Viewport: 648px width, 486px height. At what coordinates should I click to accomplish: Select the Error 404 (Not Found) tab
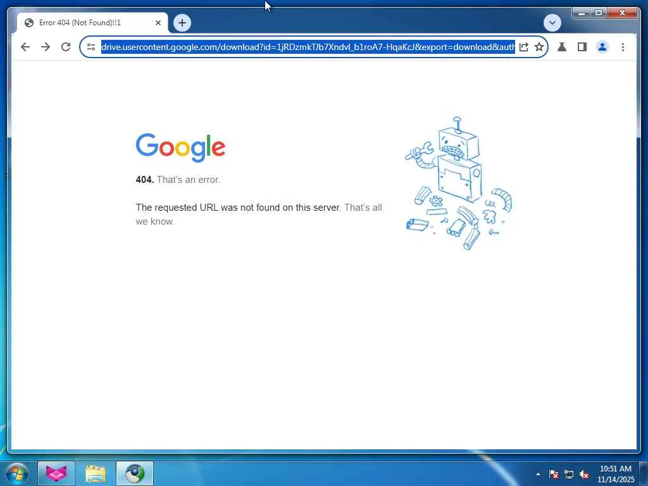coord(92,23)
